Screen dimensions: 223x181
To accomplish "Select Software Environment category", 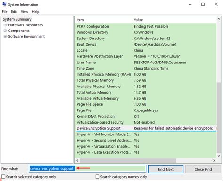I will pos(26,36).
